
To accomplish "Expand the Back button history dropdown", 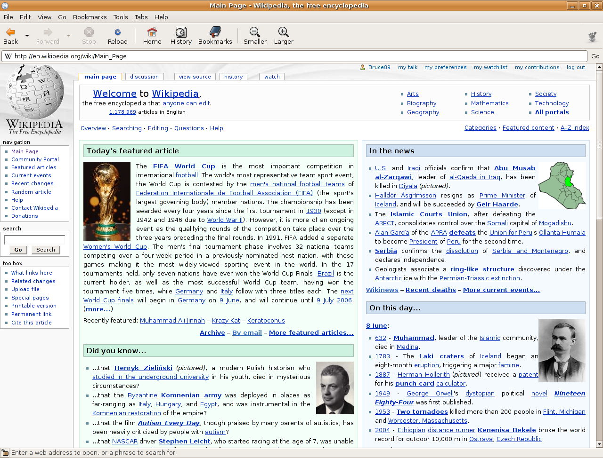I will (27, 35).
